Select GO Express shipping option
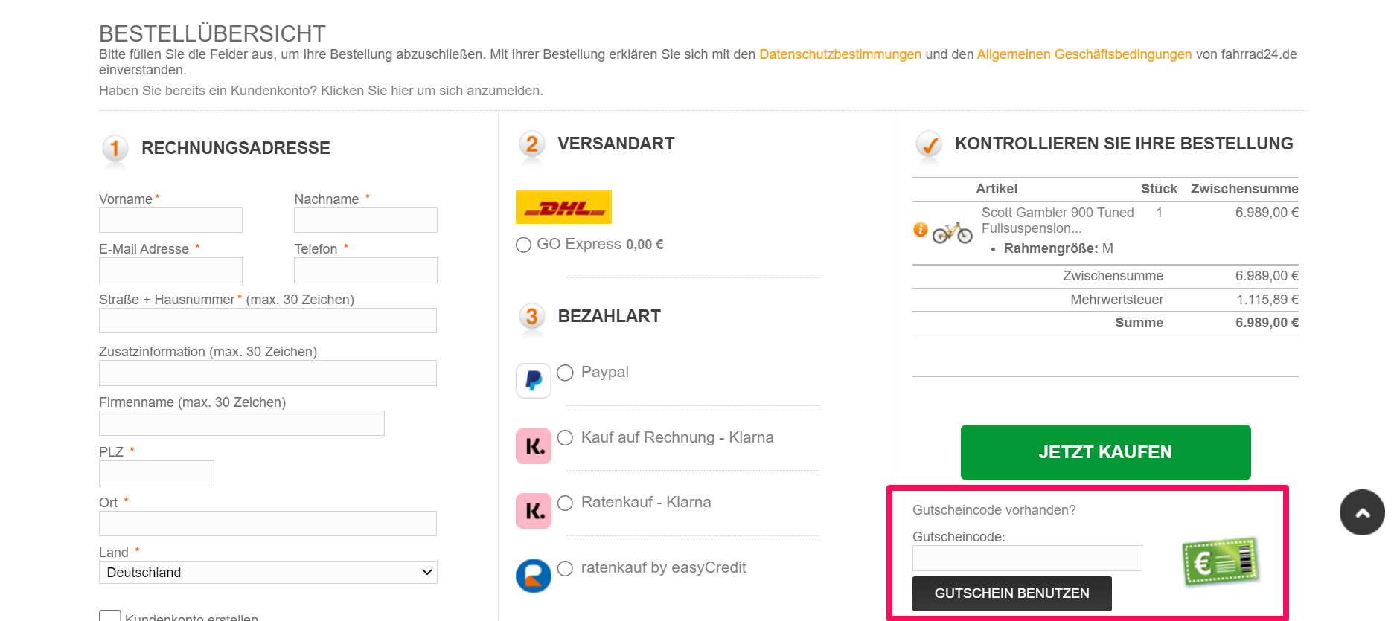 coord(523,245)
